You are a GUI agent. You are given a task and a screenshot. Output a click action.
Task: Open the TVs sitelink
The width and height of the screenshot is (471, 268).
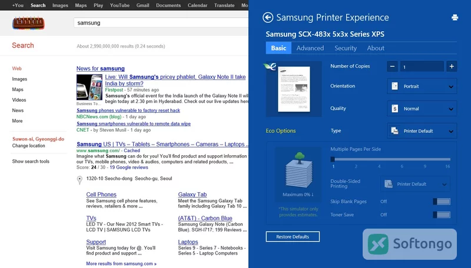point(91,218)
